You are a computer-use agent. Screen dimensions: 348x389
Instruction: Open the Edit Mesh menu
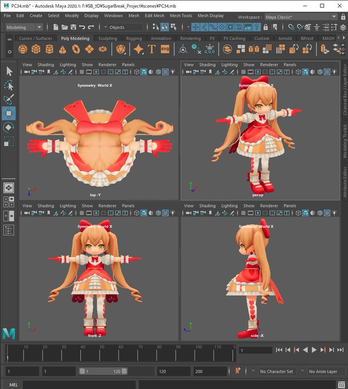pyautogui.click(x=155, y=15)
